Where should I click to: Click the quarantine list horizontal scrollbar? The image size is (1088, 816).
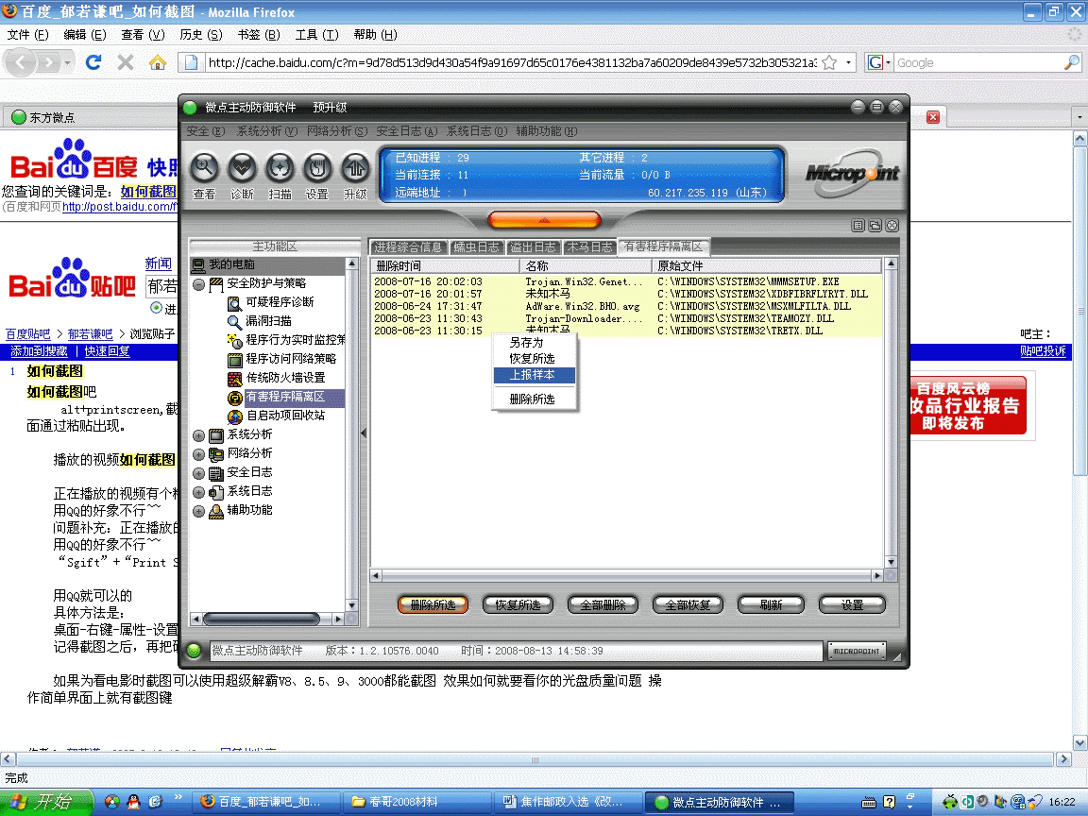[627, 576]
